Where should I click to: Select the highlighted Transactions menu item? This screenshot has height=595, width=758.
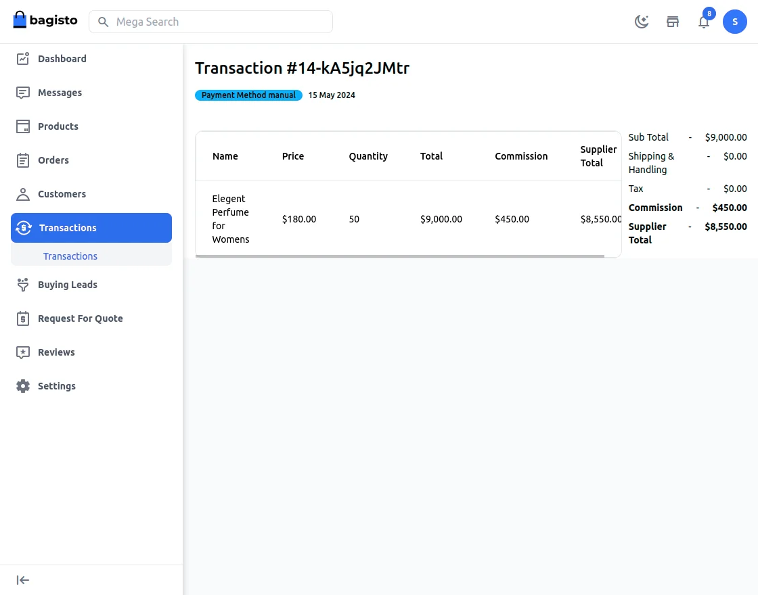click(x=91, y=228)
